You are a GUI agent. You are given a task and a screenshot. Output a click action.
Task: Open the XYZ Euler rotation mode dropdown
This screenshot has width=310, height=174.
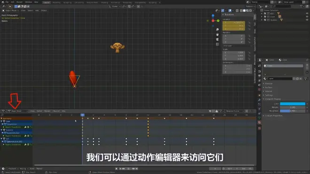coord(237,46)
